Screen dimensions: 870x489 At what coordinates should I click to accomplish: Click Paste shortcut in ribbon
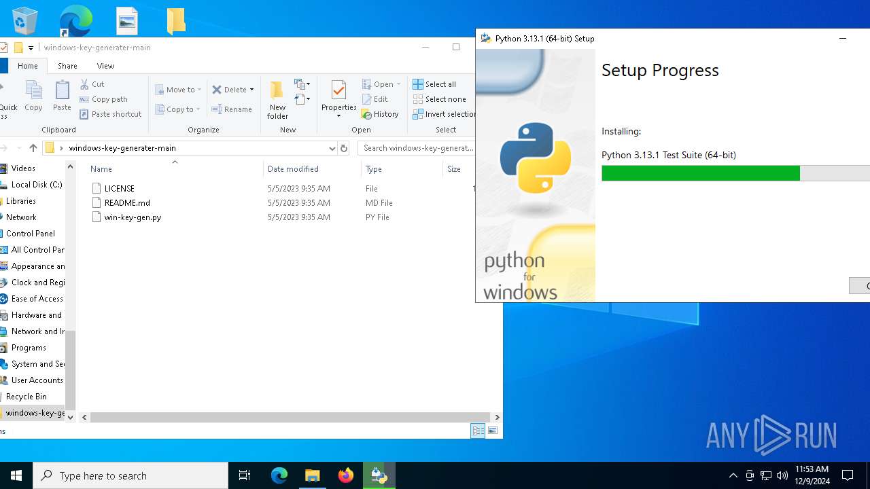pos(110,114)
